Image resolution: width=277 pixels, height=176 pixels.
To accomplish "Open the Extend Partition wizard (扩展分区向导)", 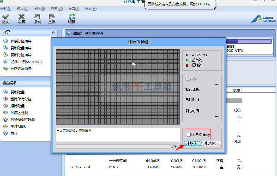I will coord(21,41).
